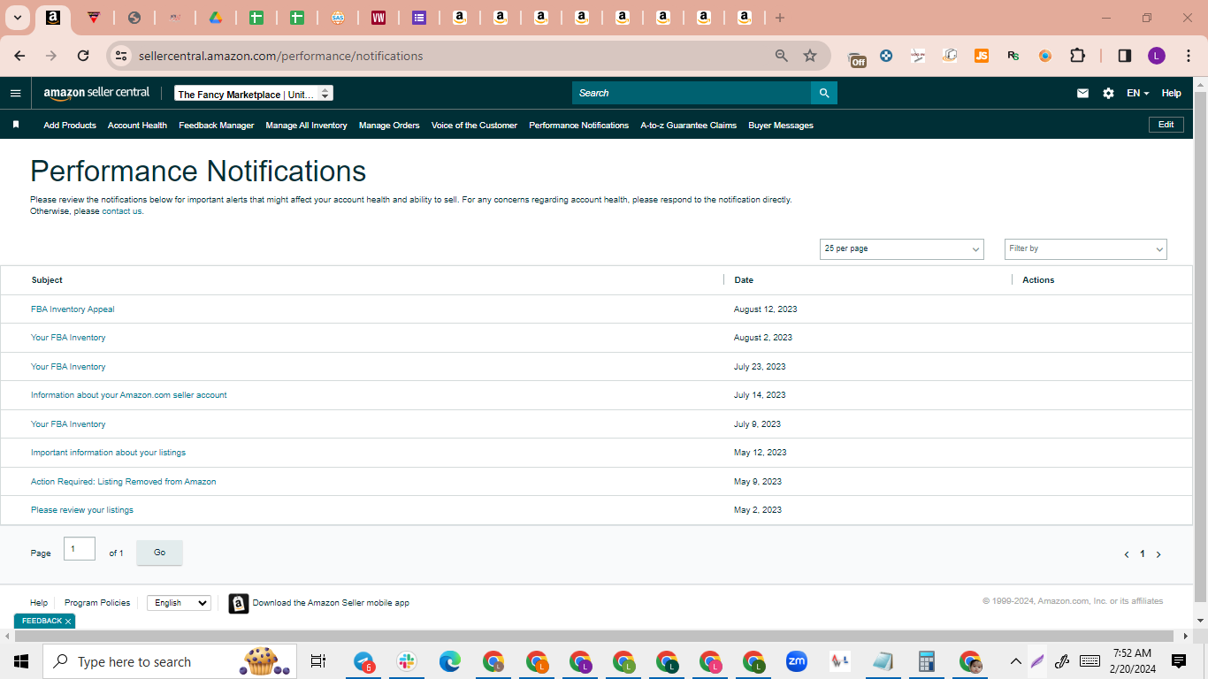Viewport: 1208px width, 679px height.
Task: Expand the Chrome tab search dropdown
Action: (x=17, y=18)
